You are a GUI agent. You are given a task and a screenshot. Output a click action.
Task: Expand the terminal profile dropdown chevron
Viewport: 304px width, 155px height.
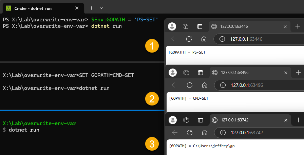tap(101, 8)
